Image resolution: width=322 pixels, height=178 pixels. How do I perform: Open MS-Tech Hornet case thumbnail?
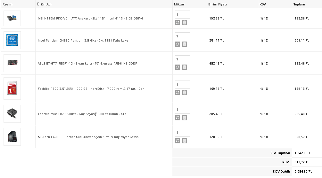pyautogui.click(x=12, y=137)
